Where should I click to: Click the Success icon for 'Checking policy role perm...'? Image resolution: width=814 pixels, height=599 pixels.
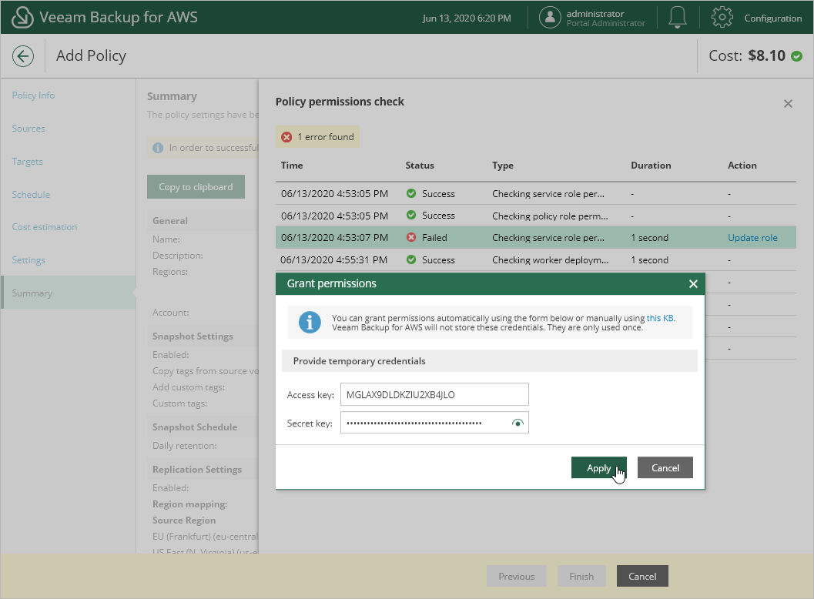(x=411, y=215)
